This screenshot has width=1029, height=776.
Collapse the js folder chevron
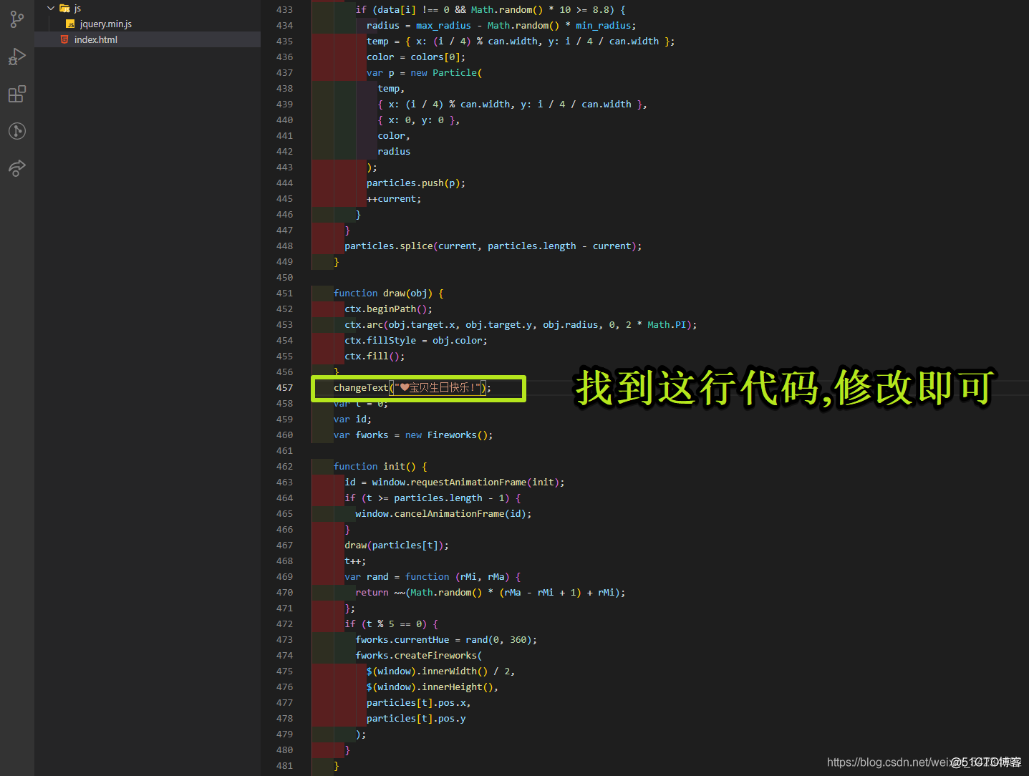(x=50, y=8)
